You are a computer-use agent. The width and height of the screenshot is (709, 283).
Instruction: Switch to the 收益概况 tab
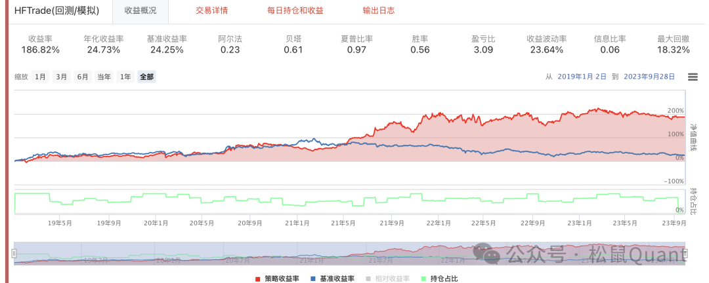[140, 10]
